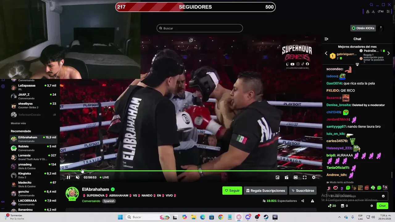This screenshot has height=222, width=395.
Task: Open Lornexia recommended channel
Action: 33,157
